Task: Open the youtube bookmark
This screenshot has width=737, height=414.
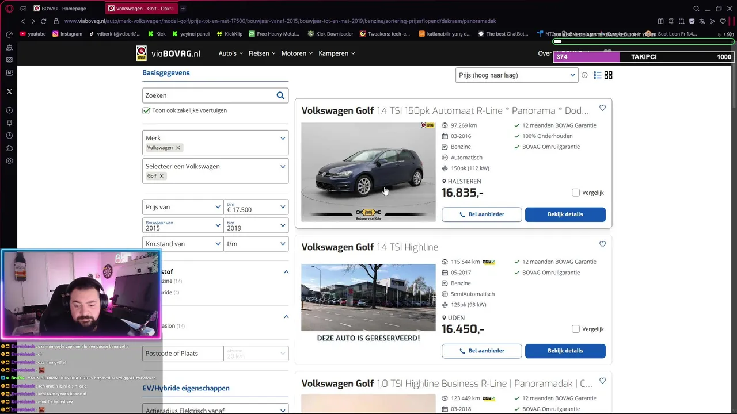Action: 32,34
